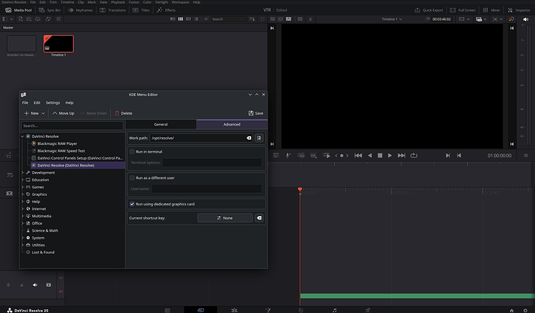The height and width of the screenshot is (313, 535).
Task: Switch media pool to list view
Action: tap(196, 19)
